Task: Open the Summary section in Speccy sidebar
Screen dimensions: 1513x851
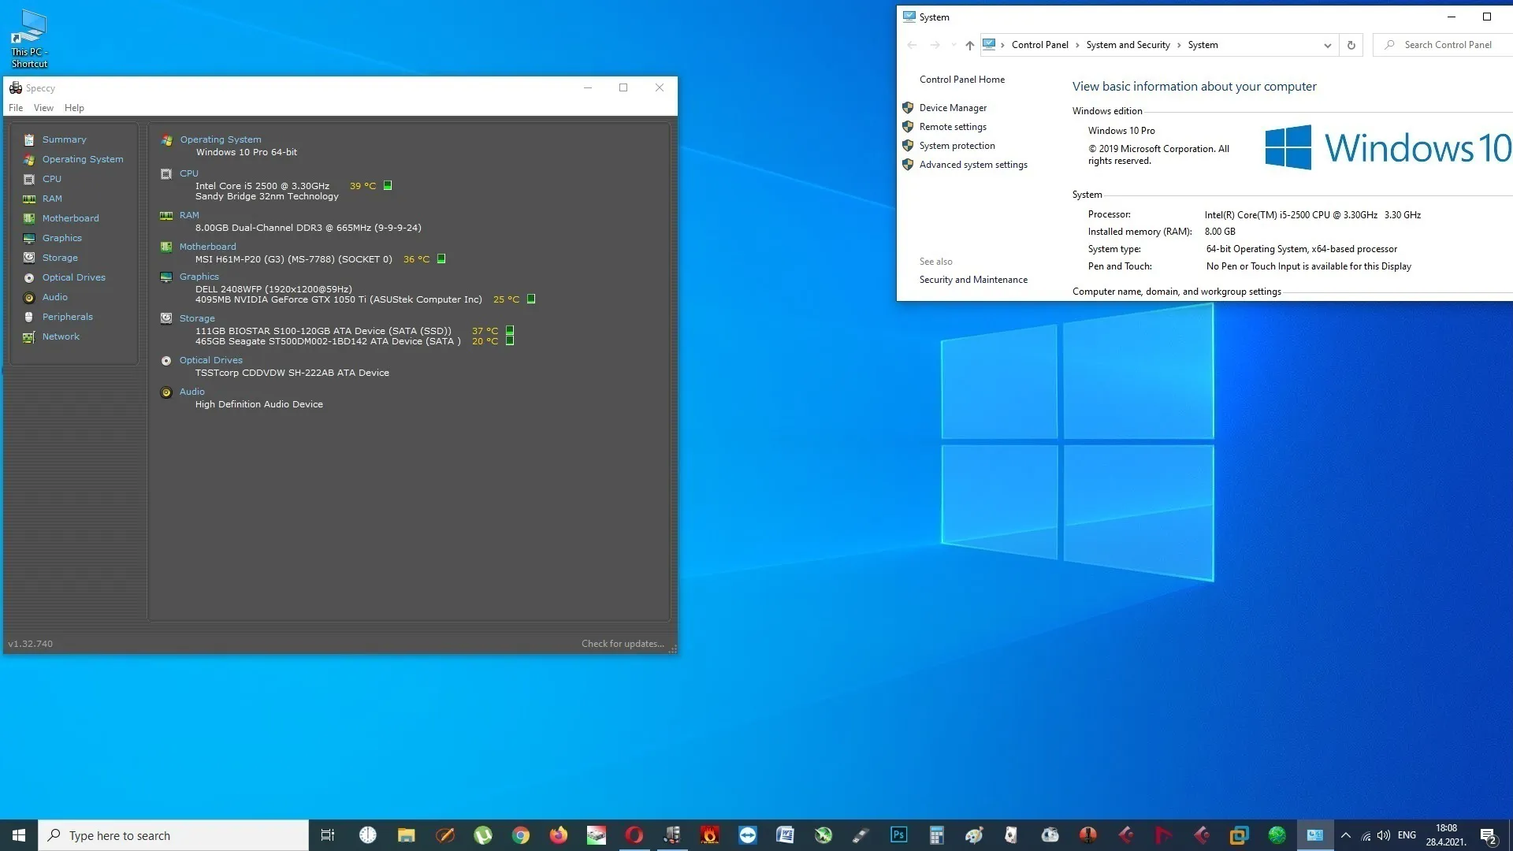Action: click(64, 139)
